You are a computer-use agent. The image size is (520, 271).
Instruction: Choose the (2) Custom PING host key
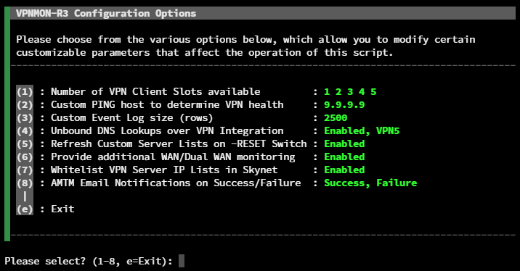pyautogui.click(x=25, y=105)
